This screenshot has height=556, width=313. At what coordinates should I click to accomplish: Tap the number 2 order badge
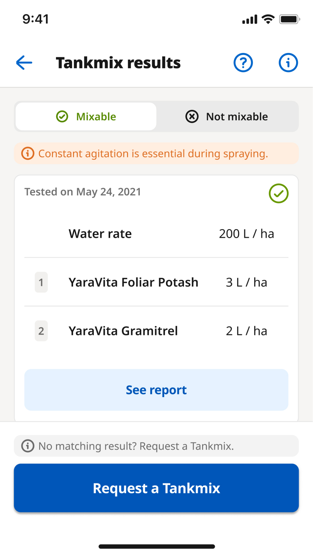[x=41, y=331]
